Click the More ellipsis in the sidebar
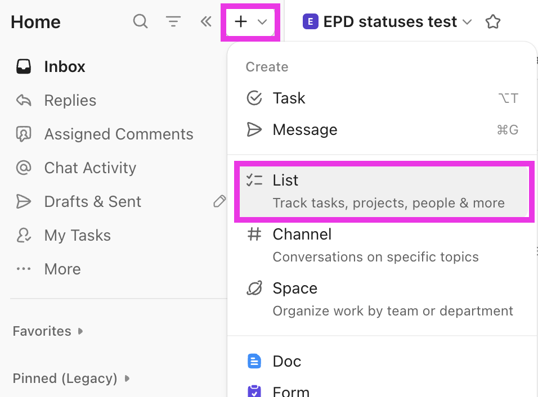The height and width of the screenshot is (397, 538). point(62,269)
